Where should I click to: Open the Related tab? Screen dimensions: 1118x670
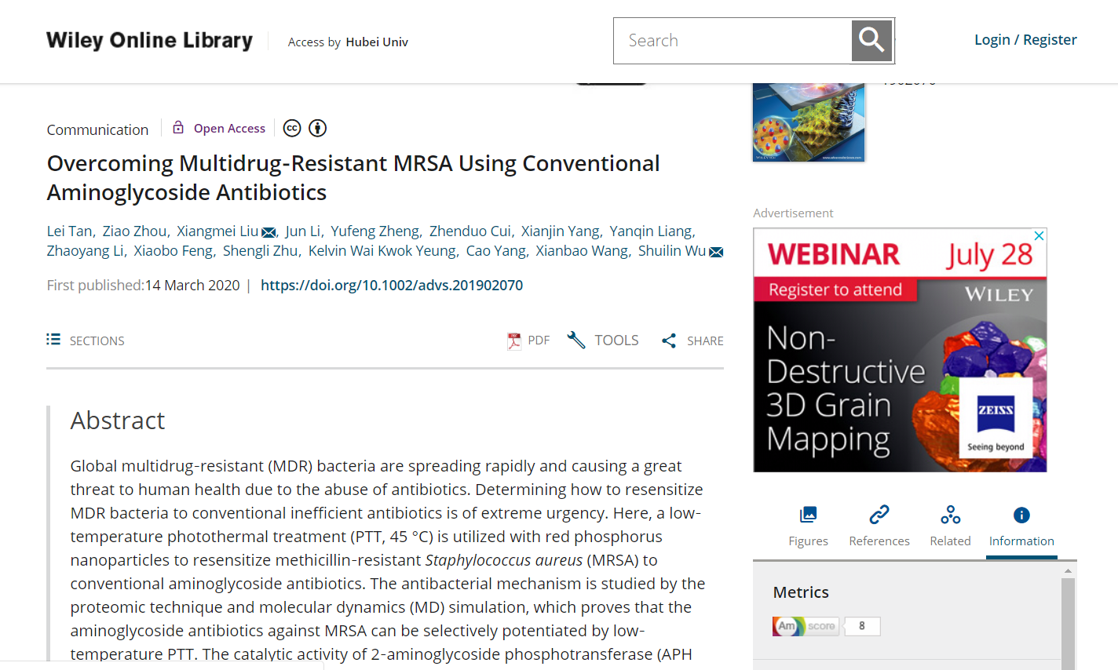(x=950, y=526)
